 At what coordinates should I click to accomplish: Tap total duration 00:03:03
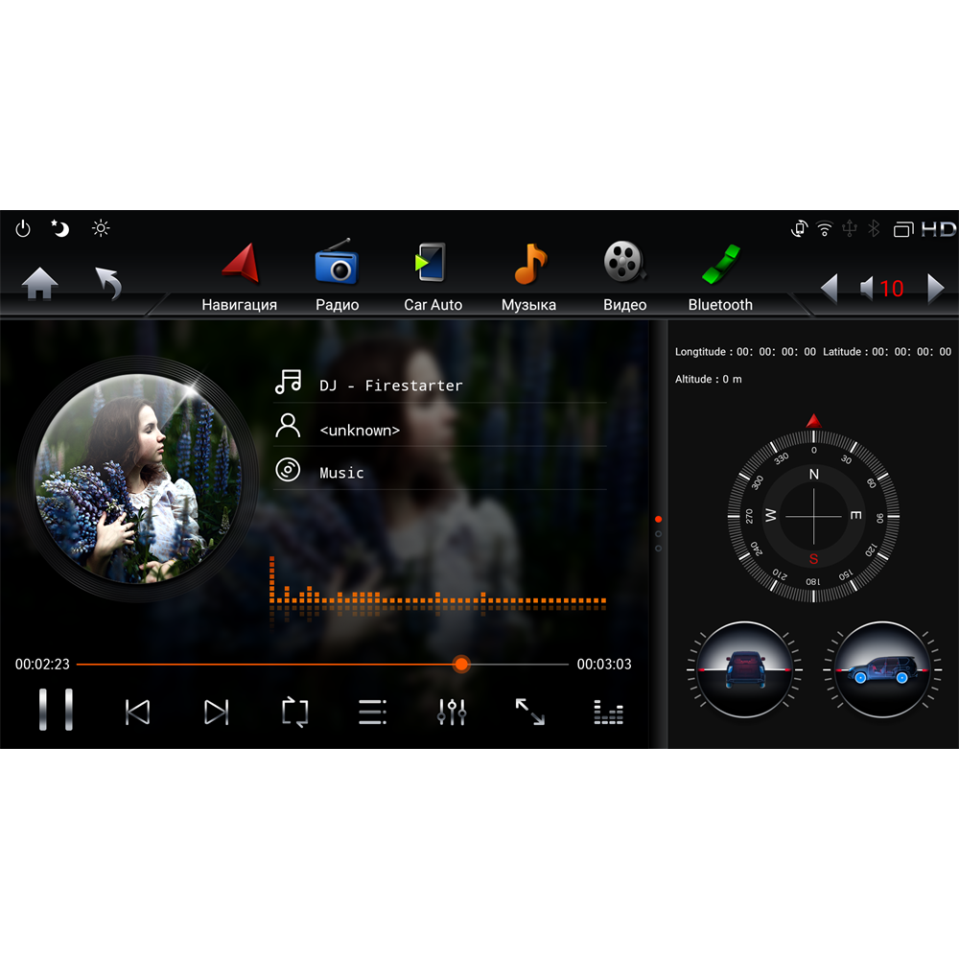click(x=604, y=665)
